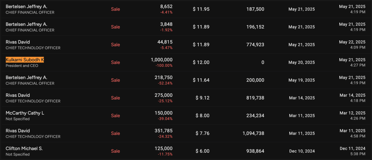This screenshot has width=372, height=160.
Task: Click the 1,000,000 shares sold value
Action: [161, 60]
